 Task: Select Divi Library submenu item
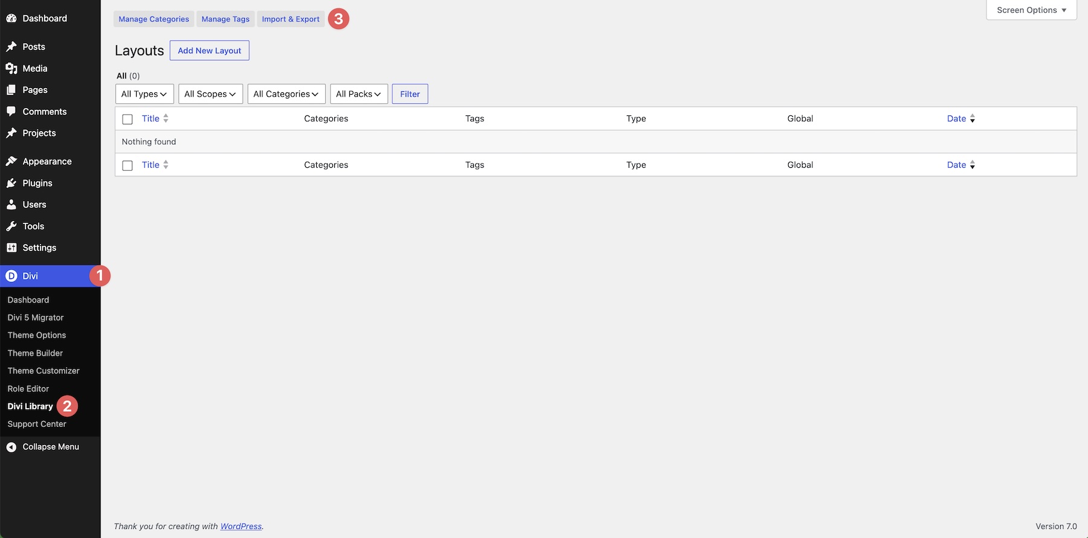tap(30, 406)
